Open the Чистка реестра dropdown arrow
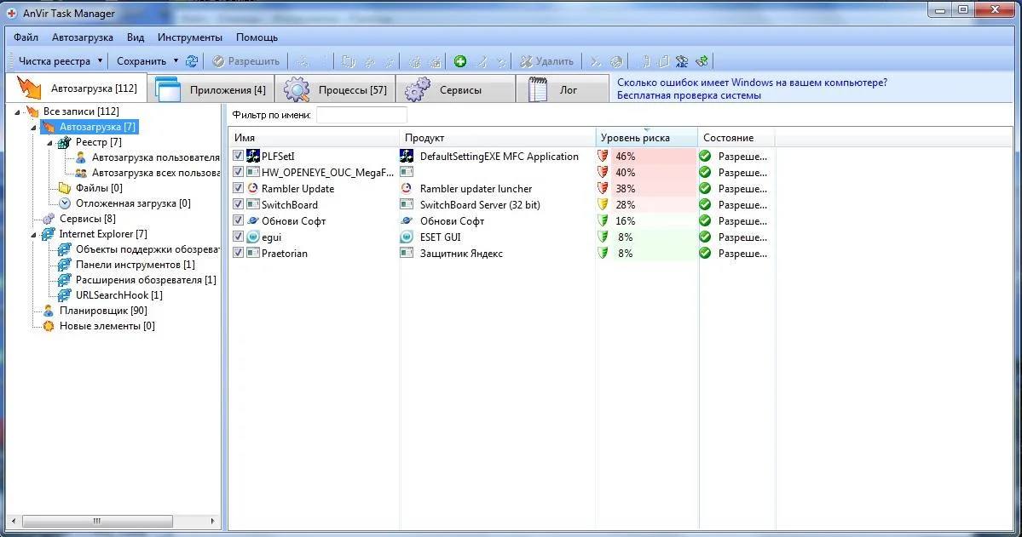The image size is (1022, 537). 100,61
